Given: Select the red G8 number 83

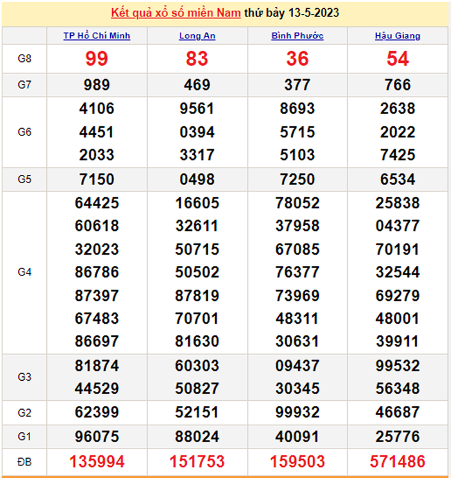Looking at the screenshot, I should pyautogui.click(x=197, y=59).
